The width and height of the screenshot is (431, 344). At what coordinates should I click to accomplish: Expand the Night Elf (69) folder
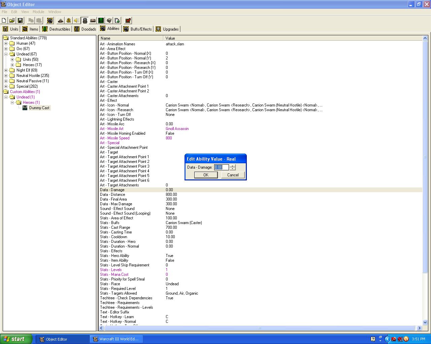click(x=6, y=70)
